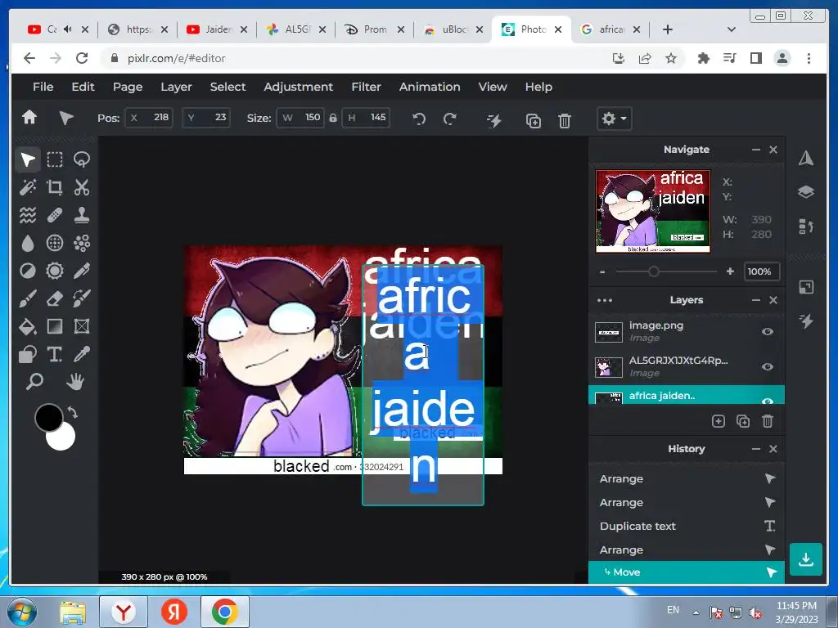Select the Crop tool

point(55,187)
